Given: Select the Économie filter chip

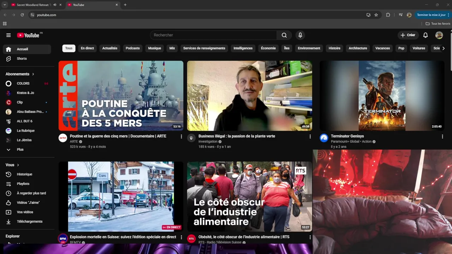Looking at the screenshot, I should (268, 48).
